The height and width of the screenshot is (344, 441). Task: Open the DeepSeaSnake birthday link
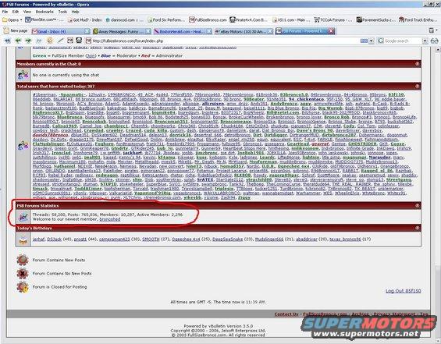(x=228, y=239)
